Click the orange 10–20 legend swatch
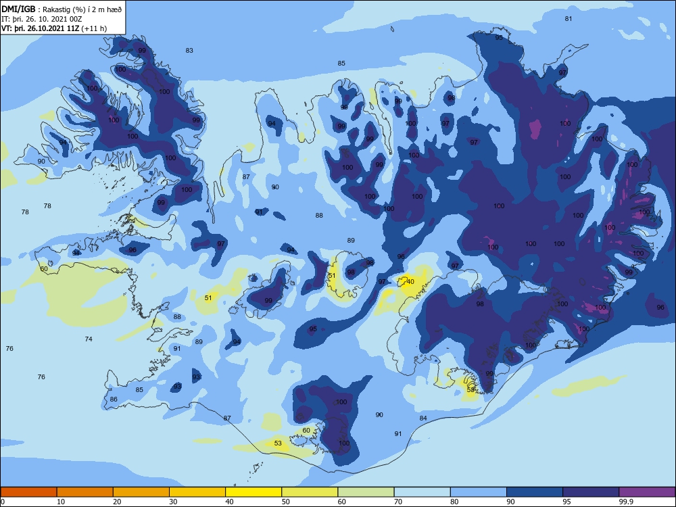The image size is (676, 507). coord(85,492)
